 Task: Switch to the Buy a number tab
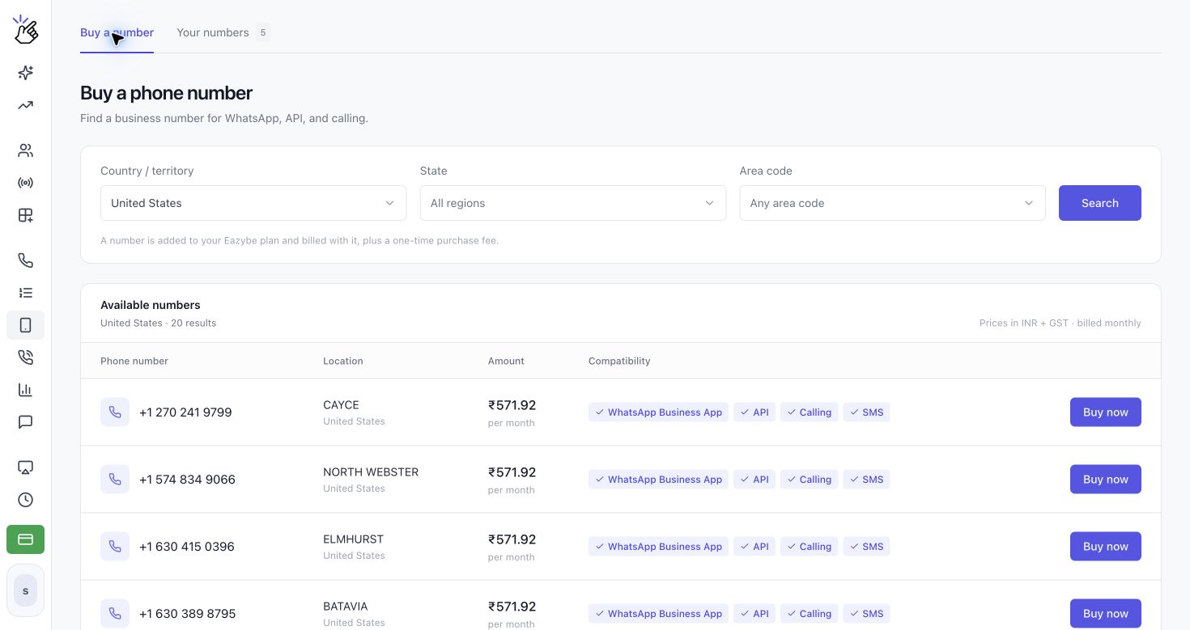pyautogui.click(x=117, y=33)
